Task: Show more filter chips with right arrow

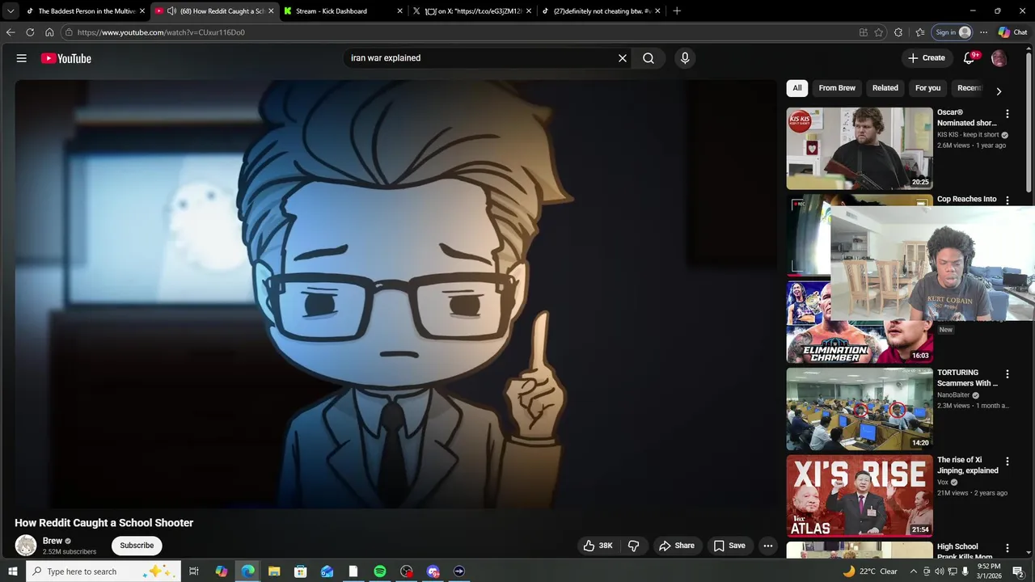Action: (999, 91)
